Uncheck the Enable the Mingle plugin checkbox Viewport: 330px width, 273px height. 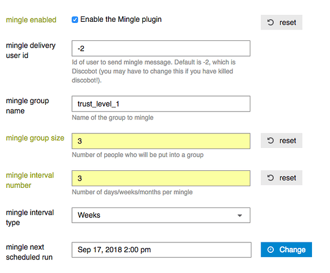(x=75, y=20)
